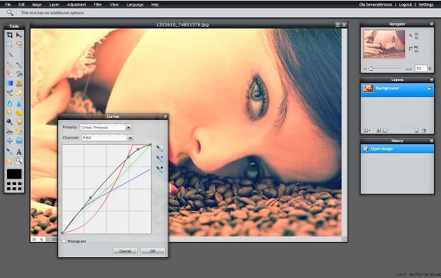The width and height of the screenshot is (441, 278).
Task: Enable the Histogram checkbox
Action: tap(64, 241)
